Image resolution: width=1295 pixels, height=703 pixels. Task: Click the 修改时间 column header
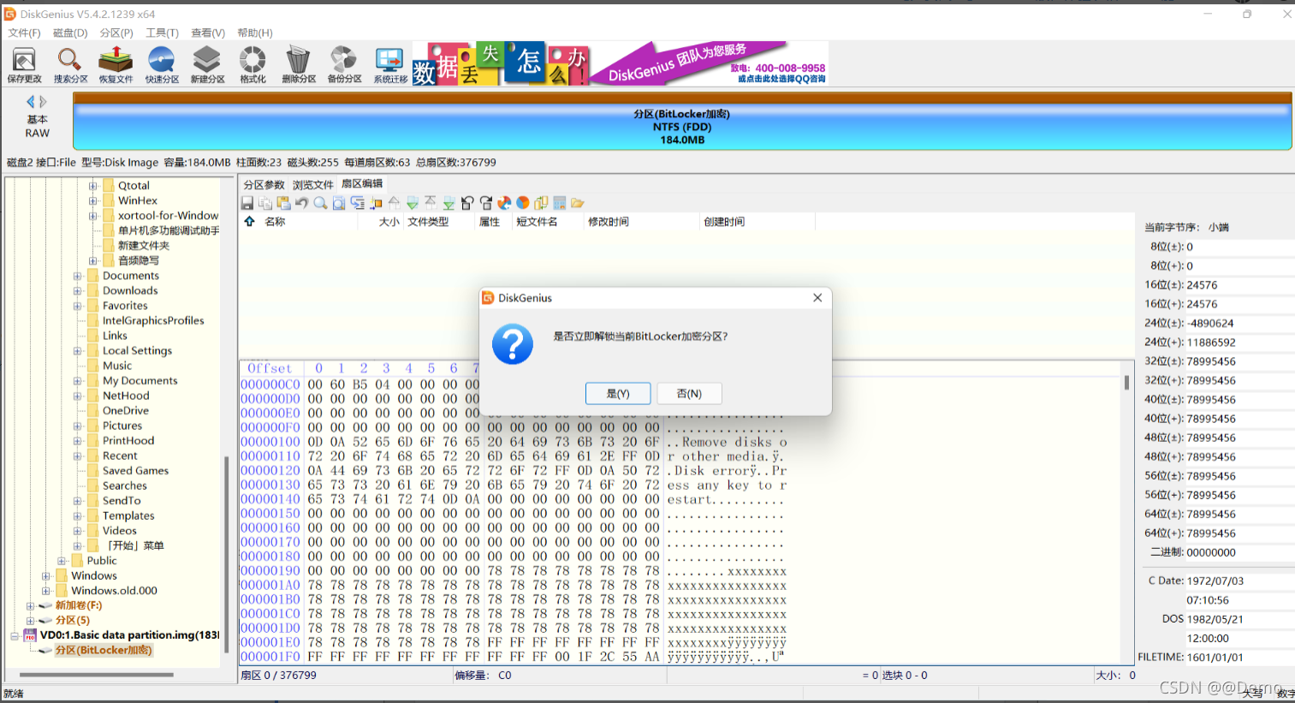[609, 222]
